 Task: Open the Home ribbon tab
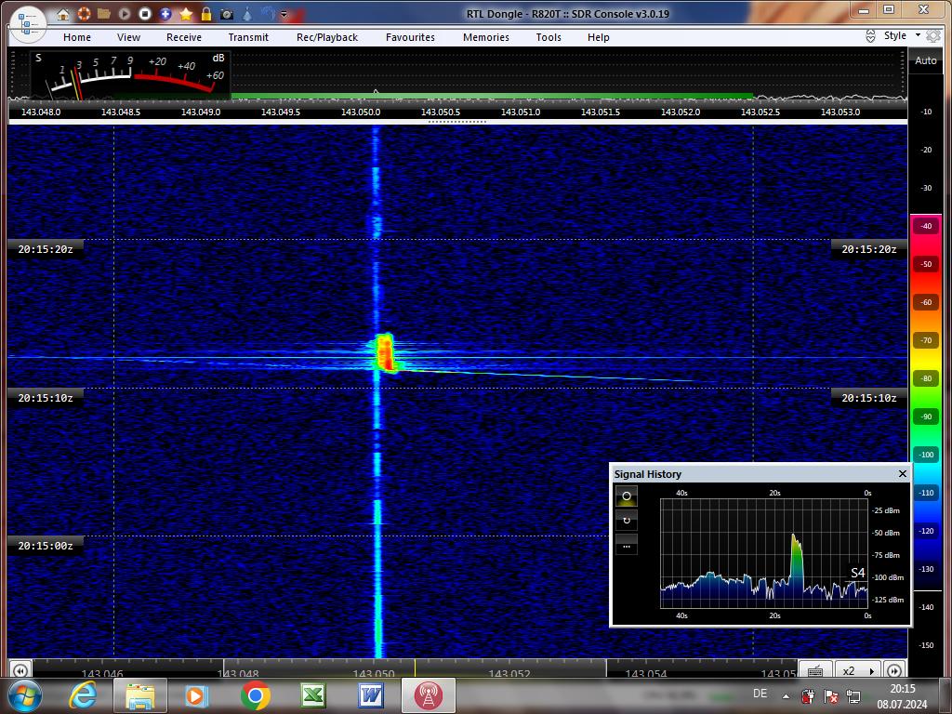point(77,37)
